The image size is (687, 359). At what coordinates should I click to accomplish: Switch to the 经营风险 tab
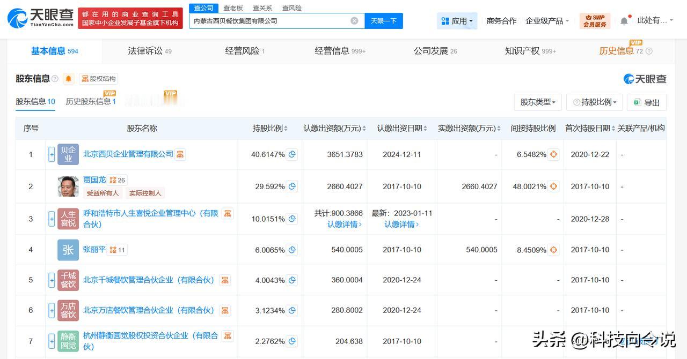pos(245,51)
